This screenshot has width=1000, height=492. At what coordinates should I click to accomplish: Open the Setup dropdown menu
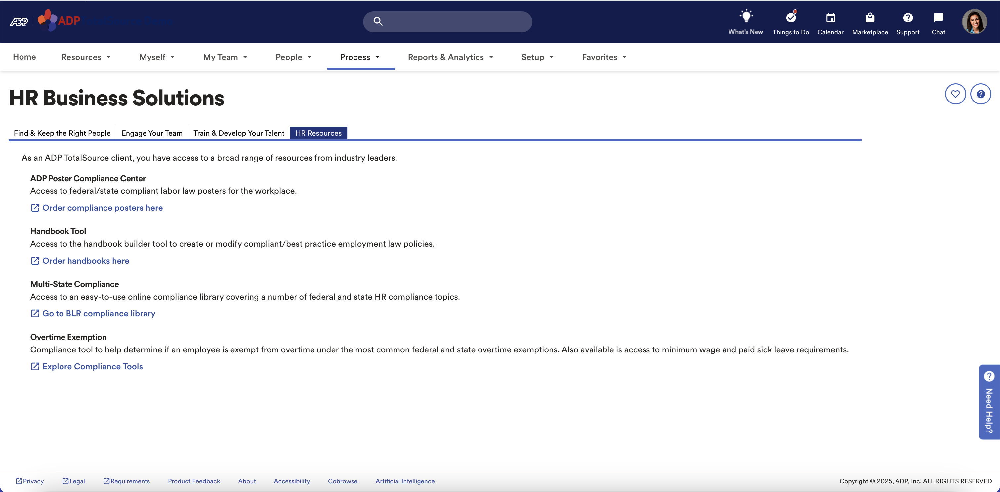tap(537, 57)
